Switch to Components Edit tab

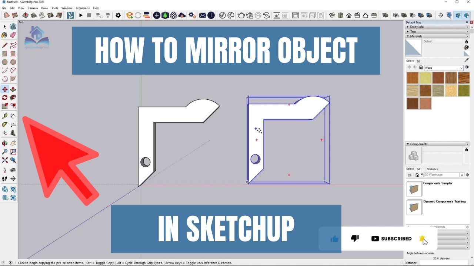419,169
